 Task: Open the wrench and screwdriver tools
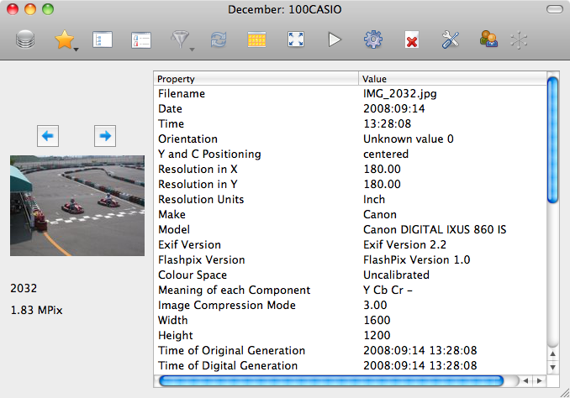tap(450, 39)
